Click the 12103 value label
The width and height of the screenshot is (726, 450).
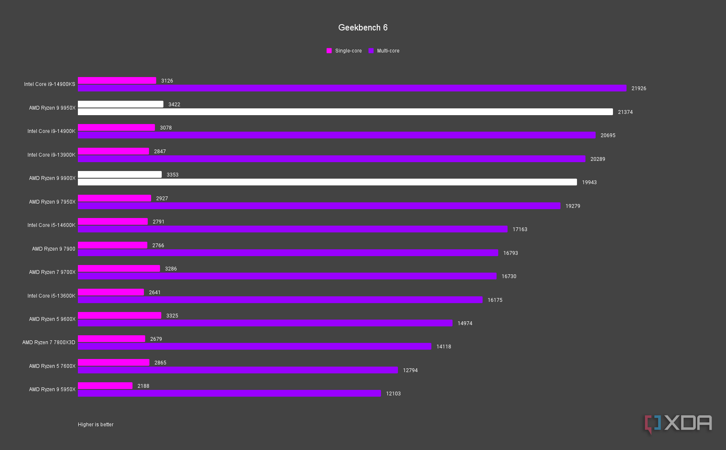click(x=393, y=394)
